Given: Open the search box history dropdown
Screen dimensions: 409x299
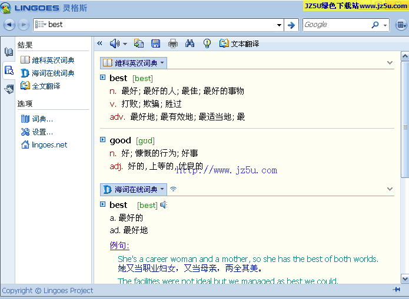Looking at the screenshot, I should pyautogui.click(x=279, y=25).
